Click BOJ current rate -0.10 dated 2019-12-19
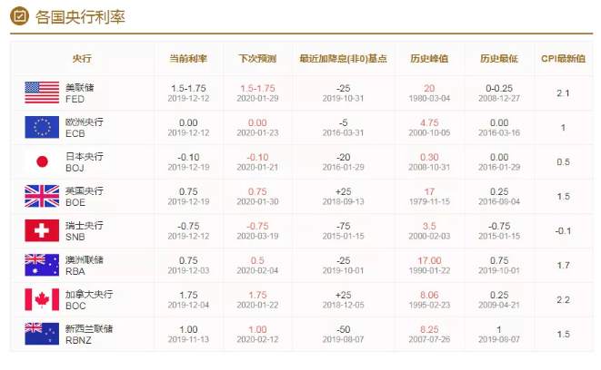601x370 pixels. [x=188, y=161]
